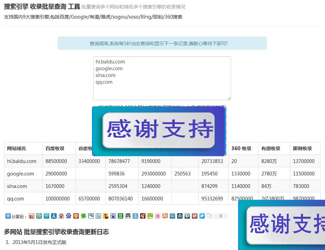The height and width of the screenshot is (250, 325).
Task: Click the 88500000 Baidu index cell
Action: pos(56,161)
